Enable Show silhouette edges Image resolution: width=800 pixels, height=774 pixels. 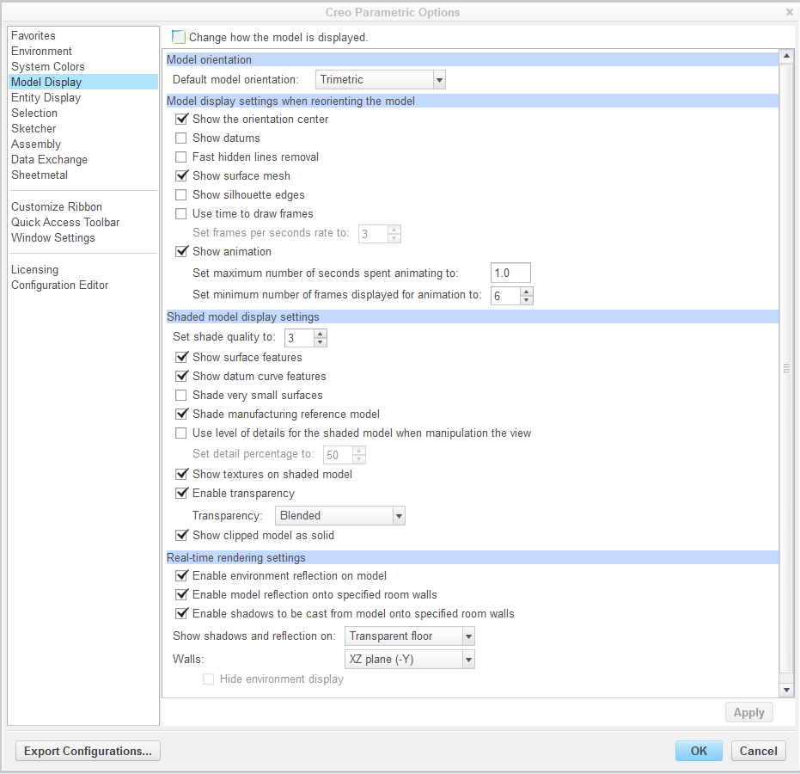point(181,194)
